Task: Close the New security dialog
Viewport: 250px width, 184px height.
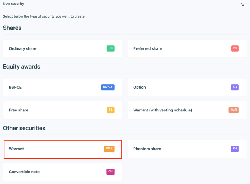Action: coord(243,5)
